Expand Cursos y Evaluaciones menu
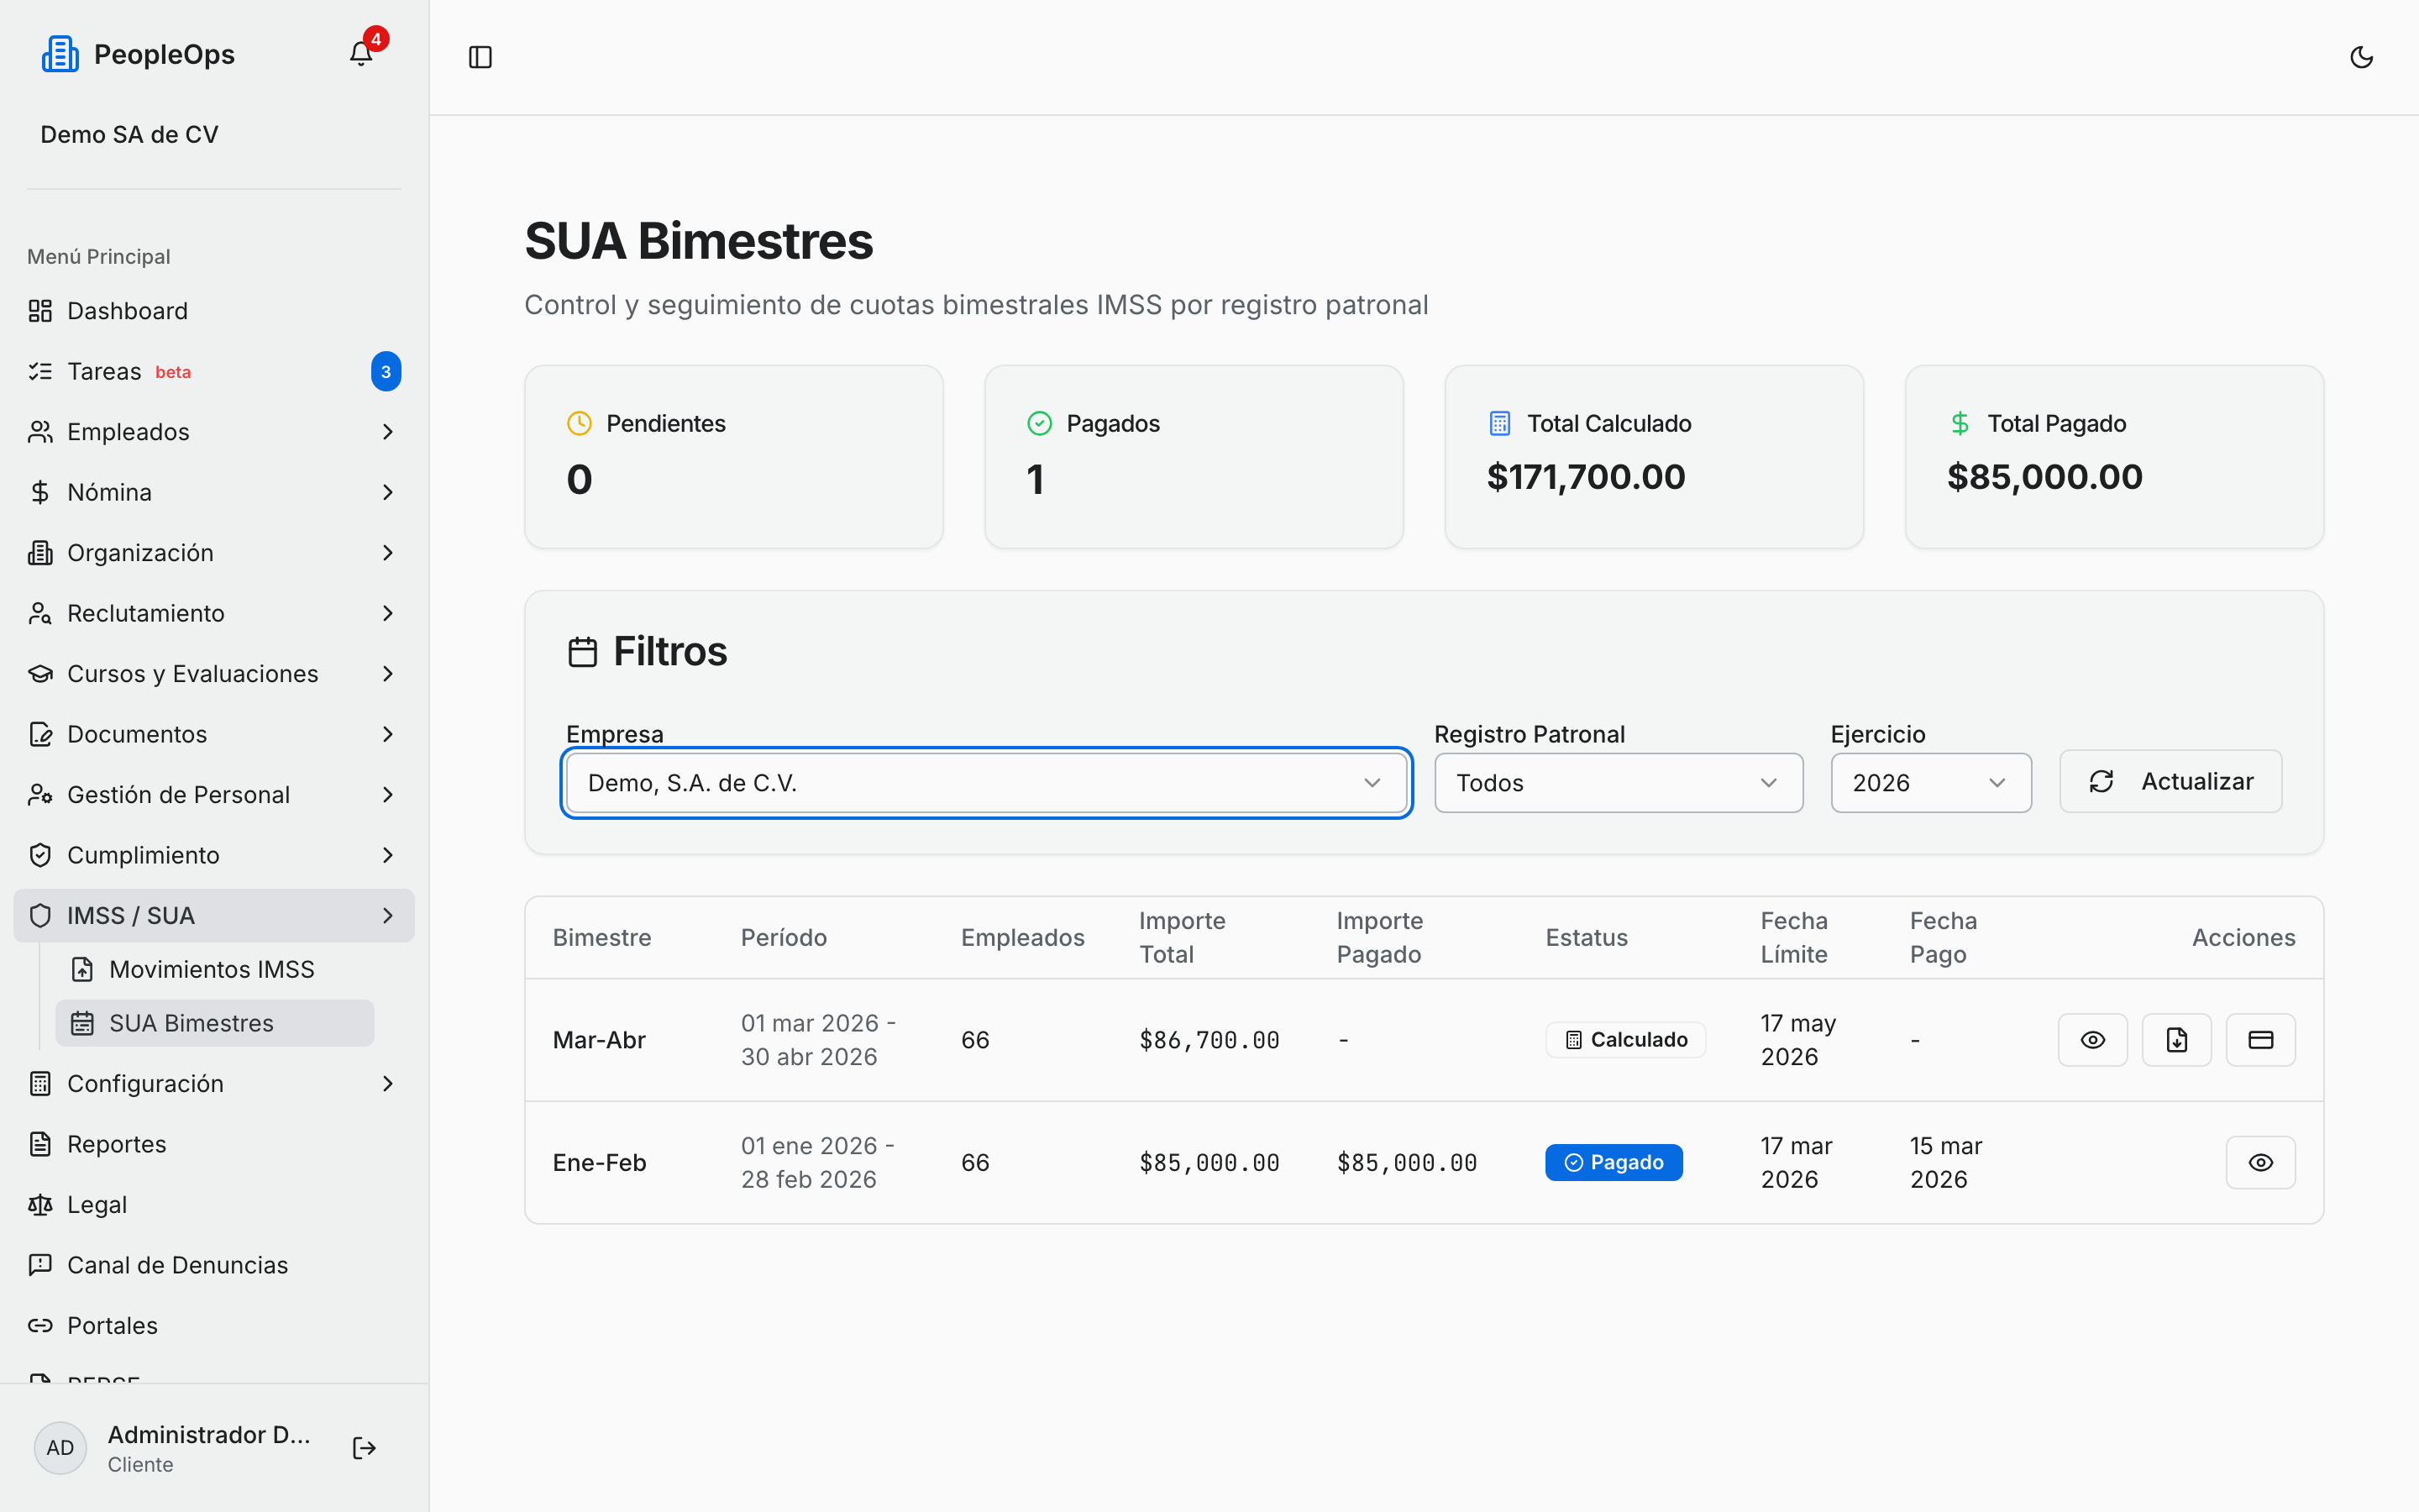The width and height of the screenshot is (2419, 1512). click(214, 674)
